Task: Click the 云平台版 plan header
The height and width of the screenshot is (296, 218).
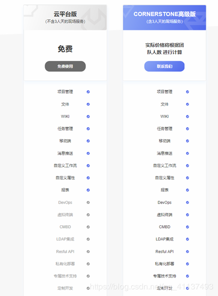Action: click(65, 17)
